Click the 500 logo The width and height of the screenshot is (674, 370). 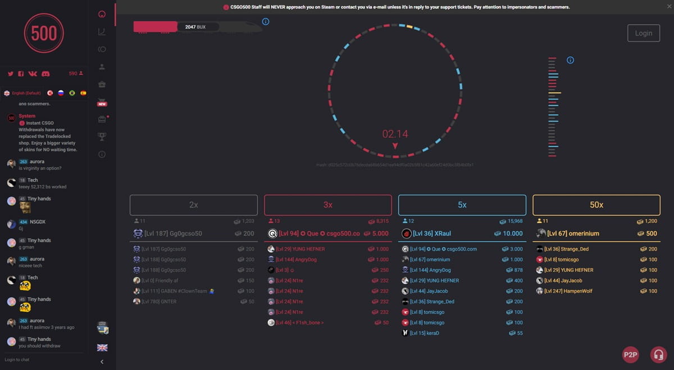click(x=44, y=34)
